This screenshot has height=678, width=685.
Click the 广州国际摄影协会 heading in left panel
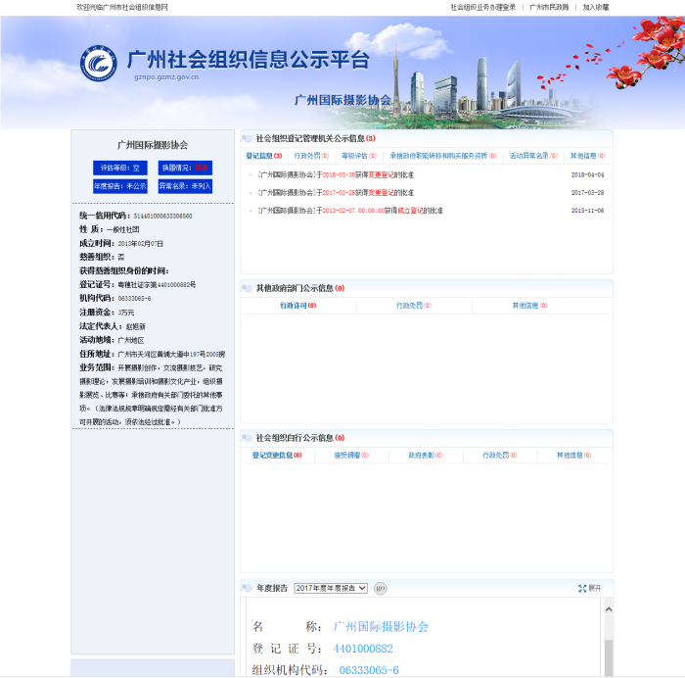click(153, 145)
